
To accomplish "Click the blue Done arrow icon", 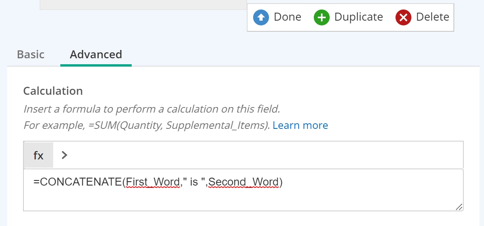I will pyautogui.click(x=261, y=17).
